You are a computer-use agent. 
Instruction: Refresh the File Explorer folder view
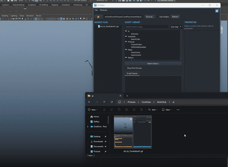(x=112, y=102)
